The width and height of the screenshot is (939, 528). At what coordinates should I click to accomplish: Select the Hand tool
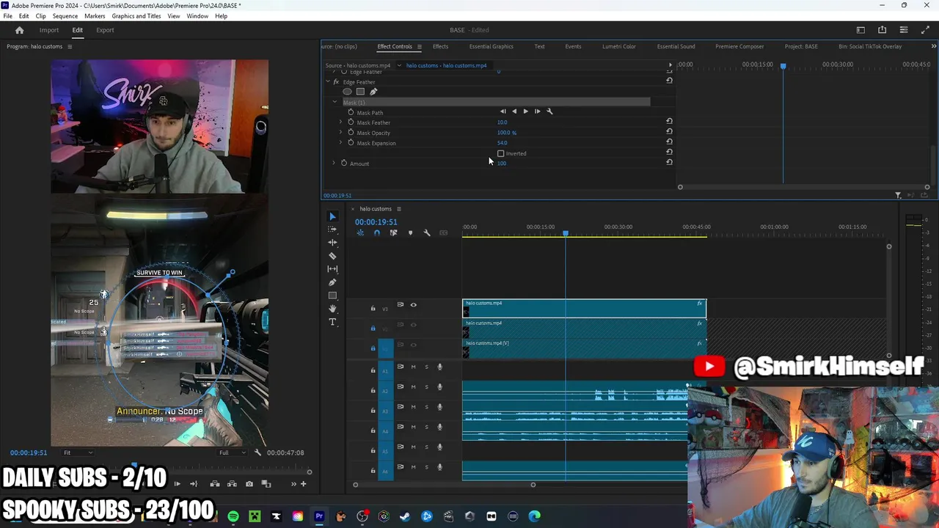[x=332, y=309]
